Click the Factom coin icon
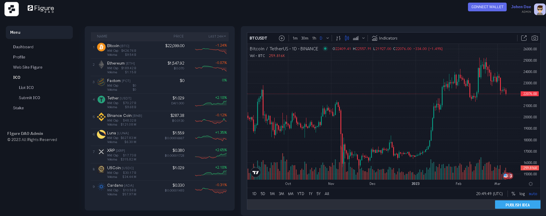 pyautogui.click(x=101, y=82)
